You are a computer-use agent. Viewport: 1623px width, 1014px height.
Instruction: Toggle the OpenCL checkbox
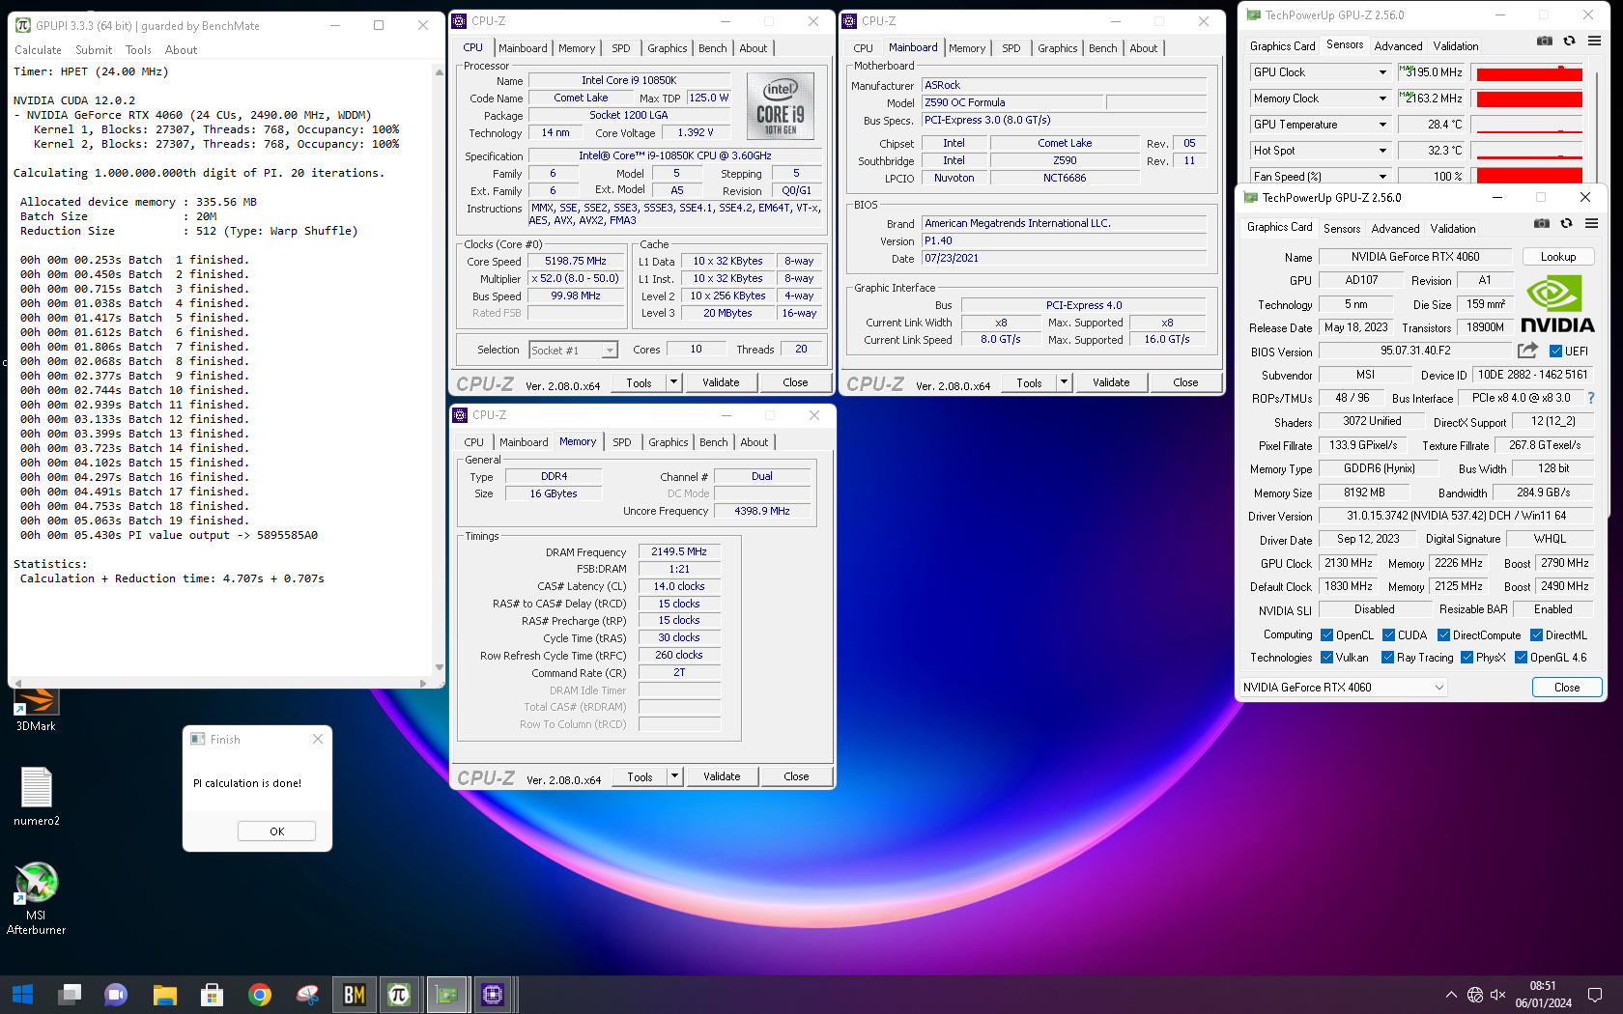(1327, 635)
